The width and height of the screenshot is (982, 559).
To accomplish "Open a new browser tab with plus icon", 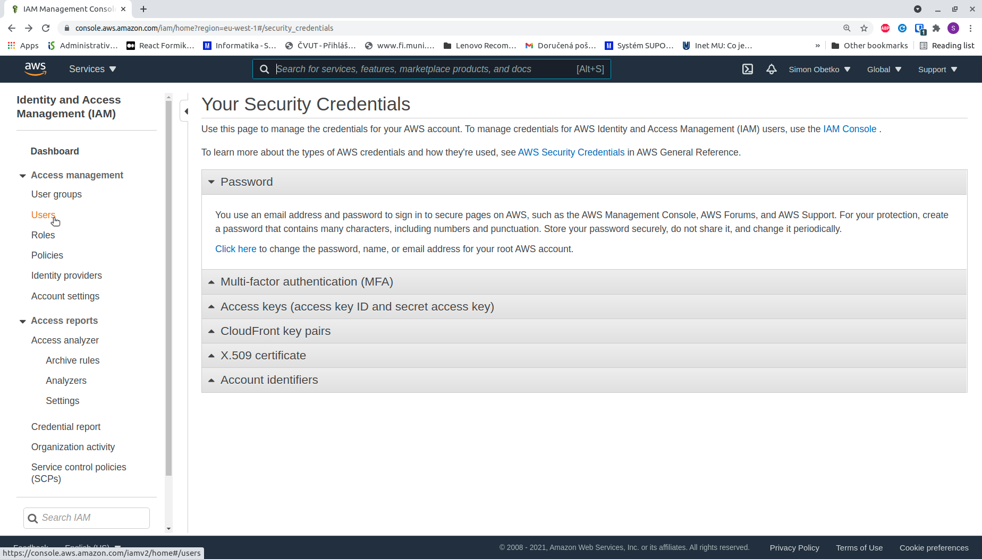I will (x=143, y=9).
